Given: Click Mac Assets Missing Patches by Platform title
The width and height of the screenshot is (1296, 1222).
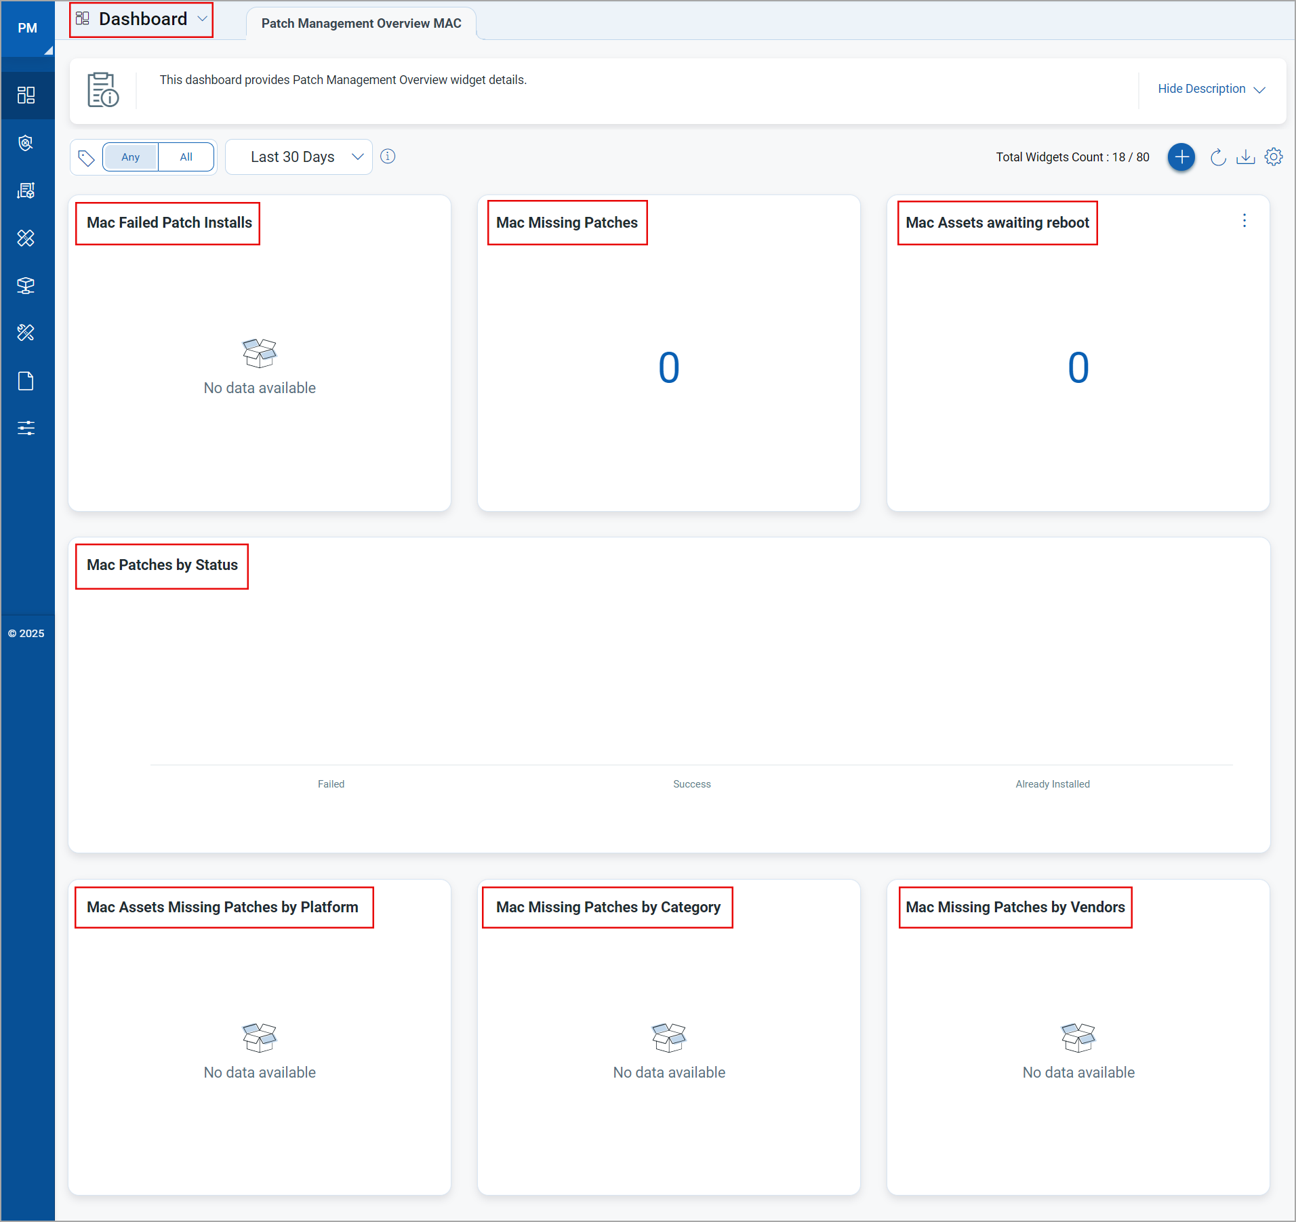Looking at the screenshot, I should coord(222,908).
